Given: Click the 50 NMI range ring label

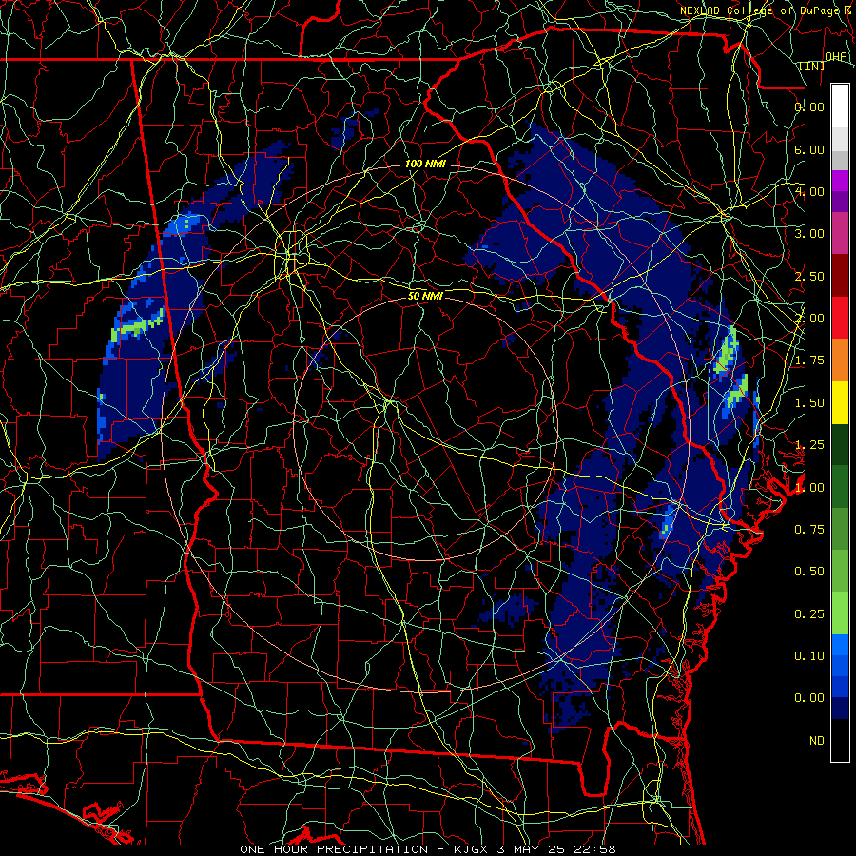Looking at the screenshot, I should click(x=425, y=296).
